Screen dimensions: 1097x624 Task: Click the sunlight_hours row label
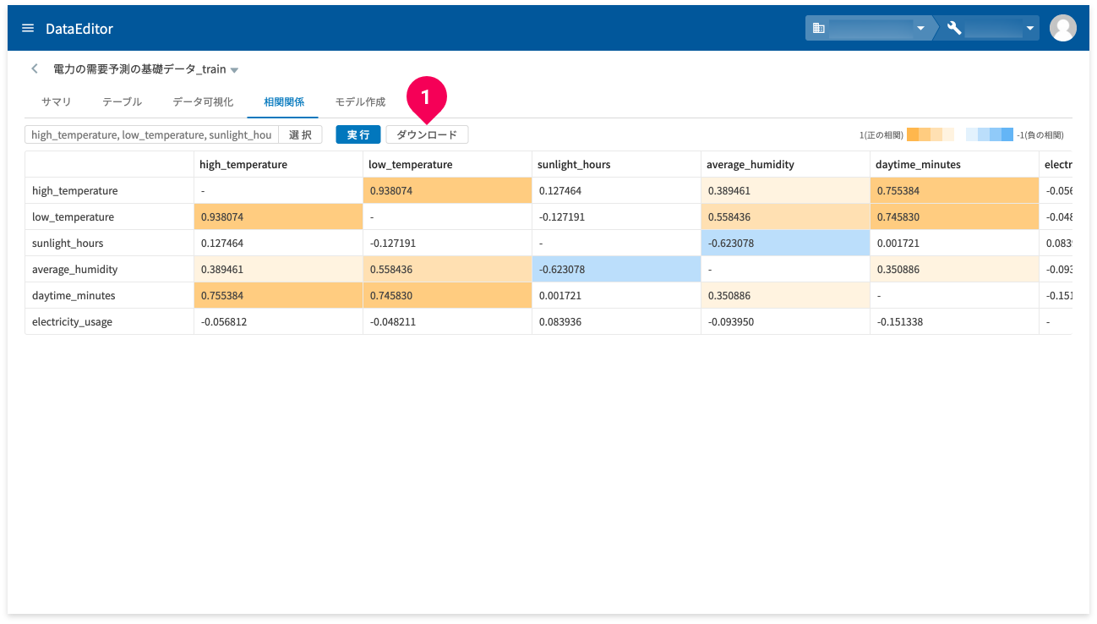109,243
